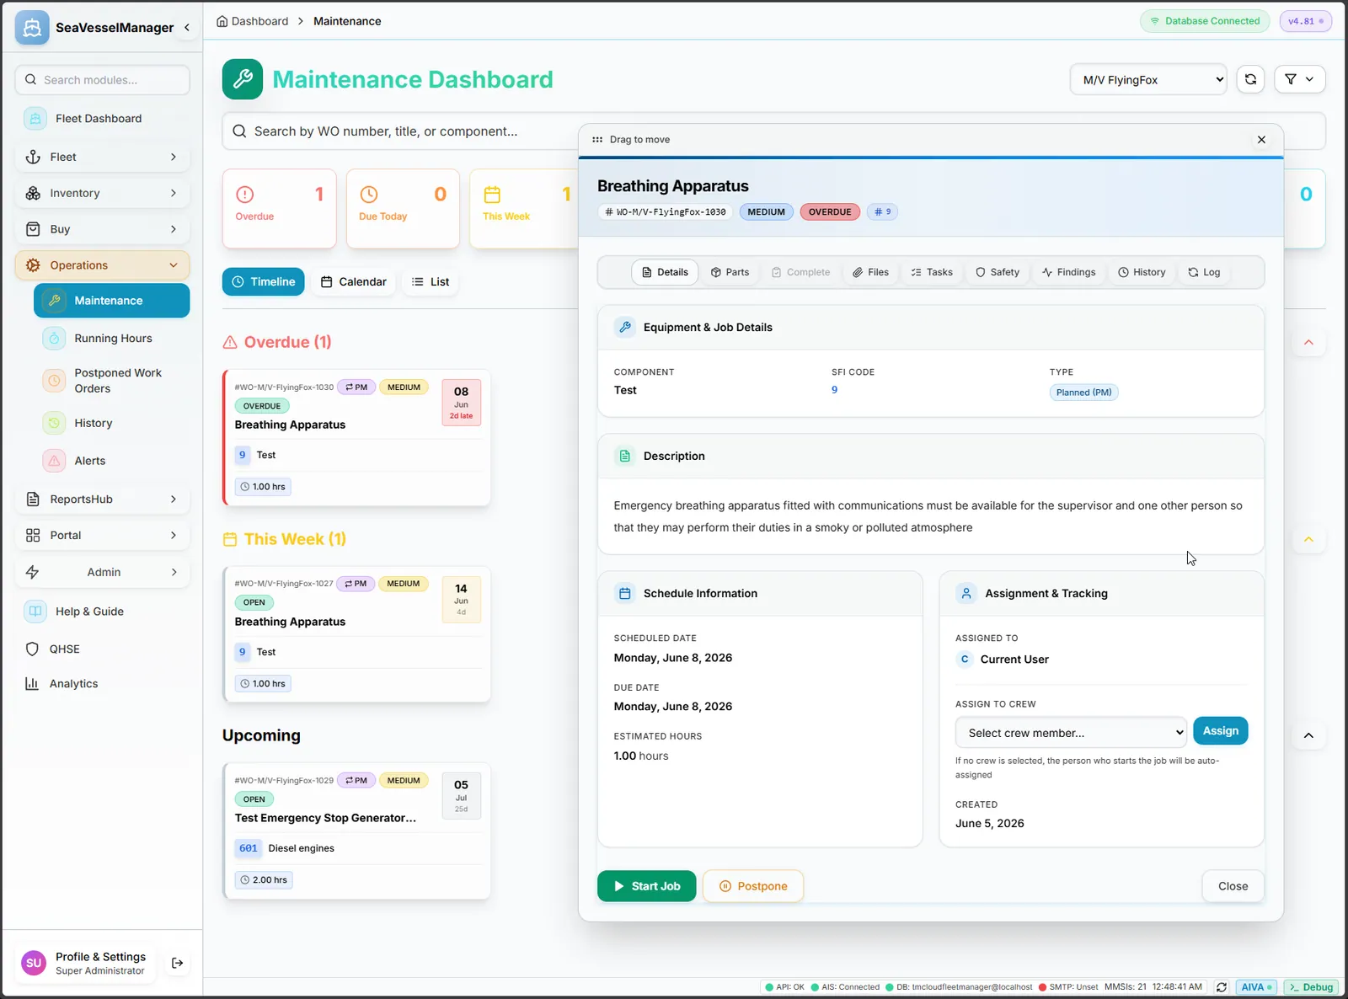Switch to the Files tab
Screen dimensions: 1348x999
click(870, 272)
